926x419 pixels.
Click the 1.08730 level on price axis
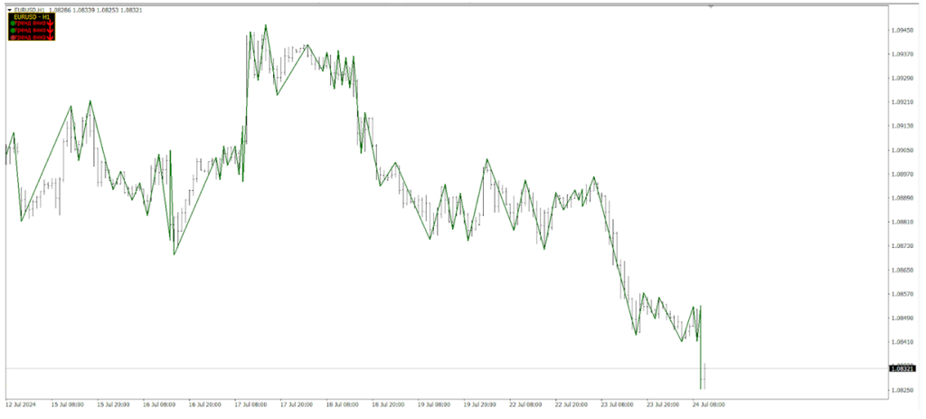(x=901, y=246)
